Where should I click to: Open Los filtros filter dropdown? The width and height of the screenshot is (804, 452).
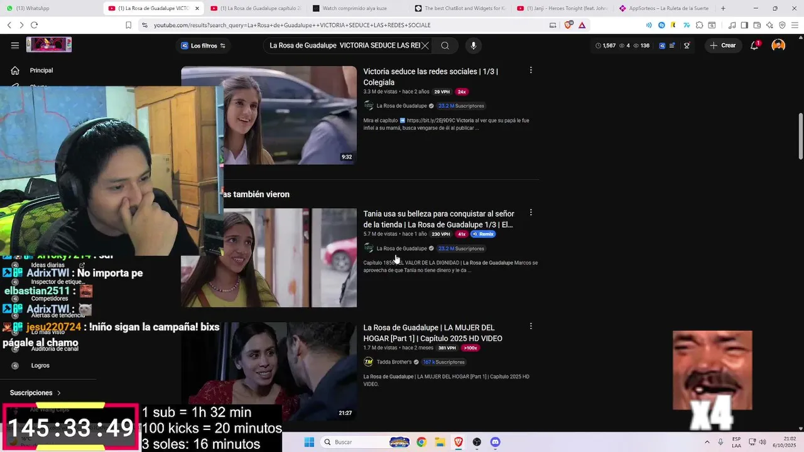[x=203, y=45]
